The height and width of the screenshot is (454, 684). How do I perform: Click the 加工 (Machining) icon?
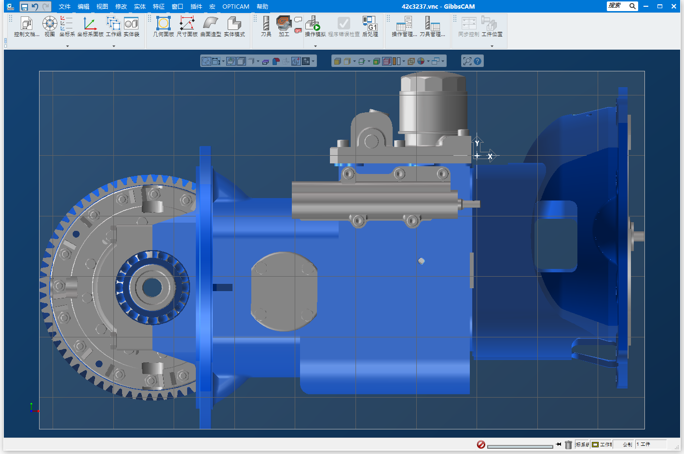pos(284,27)
